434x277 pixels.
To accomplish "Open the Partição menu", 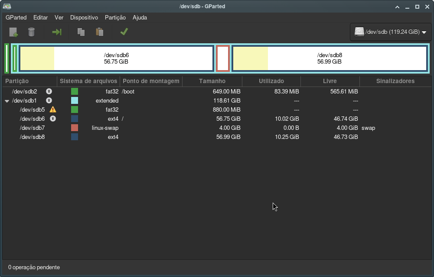I will 115,17.
